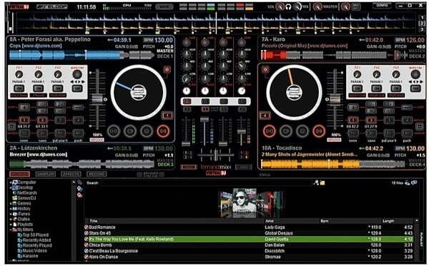This screenshot has width=429, height=266.
Task: Click the TAP button on left deck
Action: [x=77, y=88]
